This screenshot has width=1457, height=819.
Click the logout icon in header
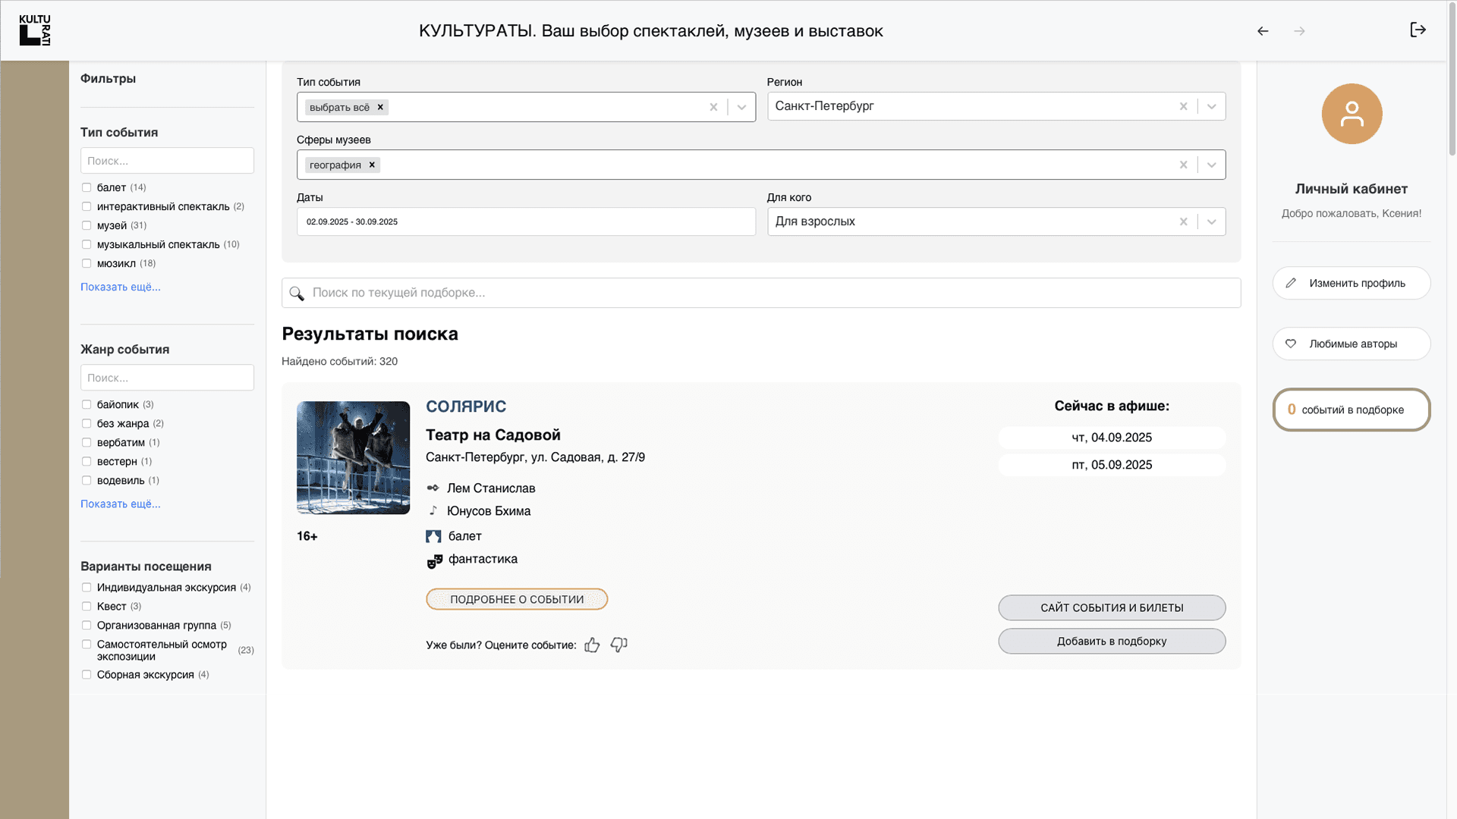(1418, 30)
